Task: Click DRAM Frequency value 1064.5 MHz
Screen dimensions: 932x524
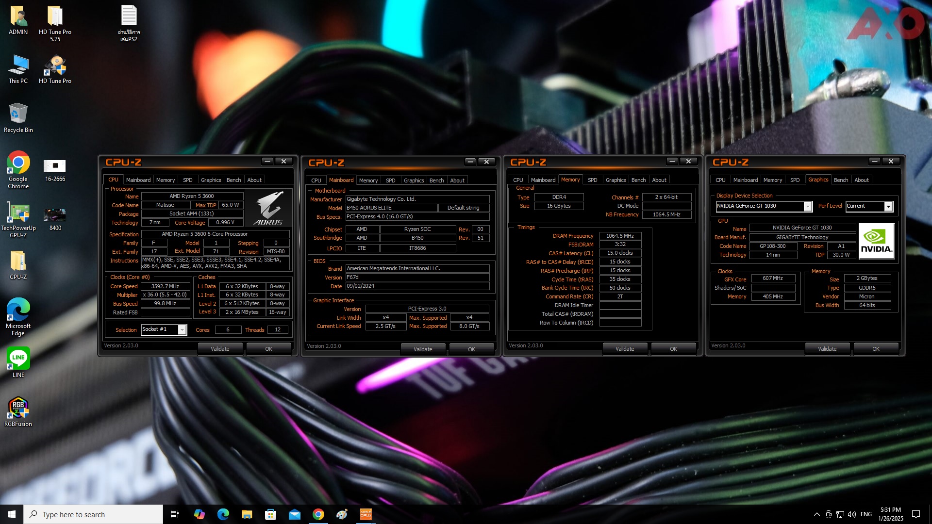Action: 620,236
